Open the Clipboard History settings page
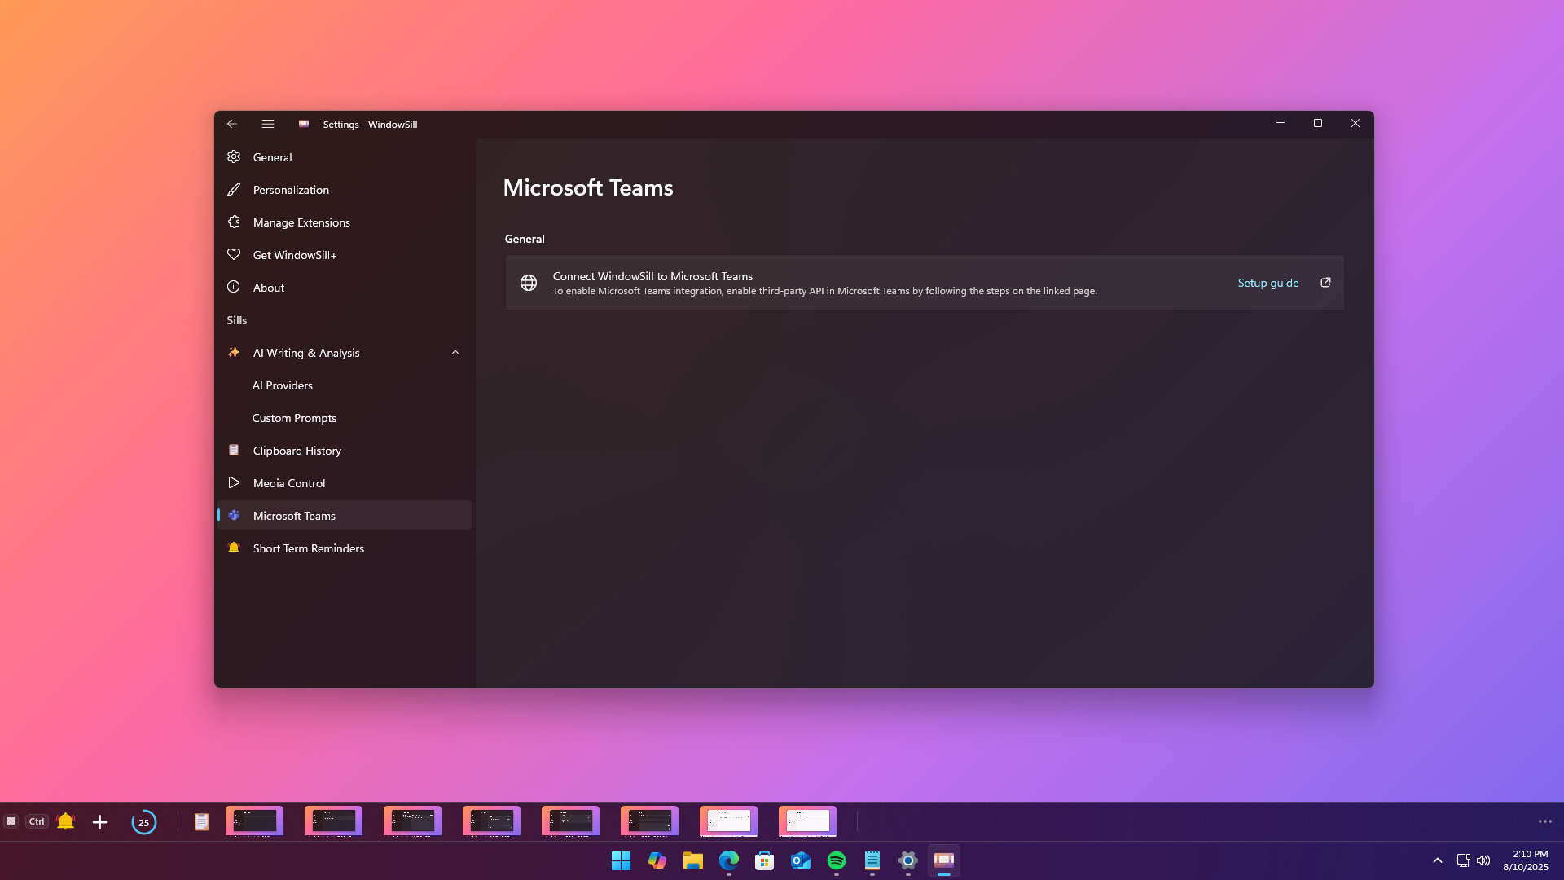This screenshot has width=1564, height=880. pyautogui.click(x=297, y=451)
